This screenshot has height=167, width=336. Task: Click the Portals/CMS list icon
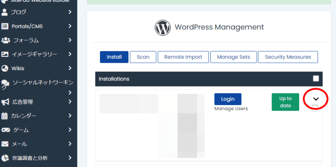[x=5, y=26]
